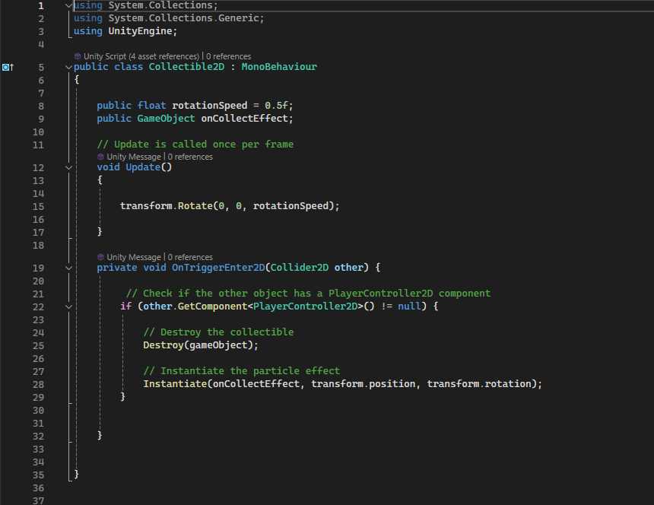Click the Unity Message icon above OnTriggerEnter2D
The image size is (654, 505).
(x=100, y=257)
